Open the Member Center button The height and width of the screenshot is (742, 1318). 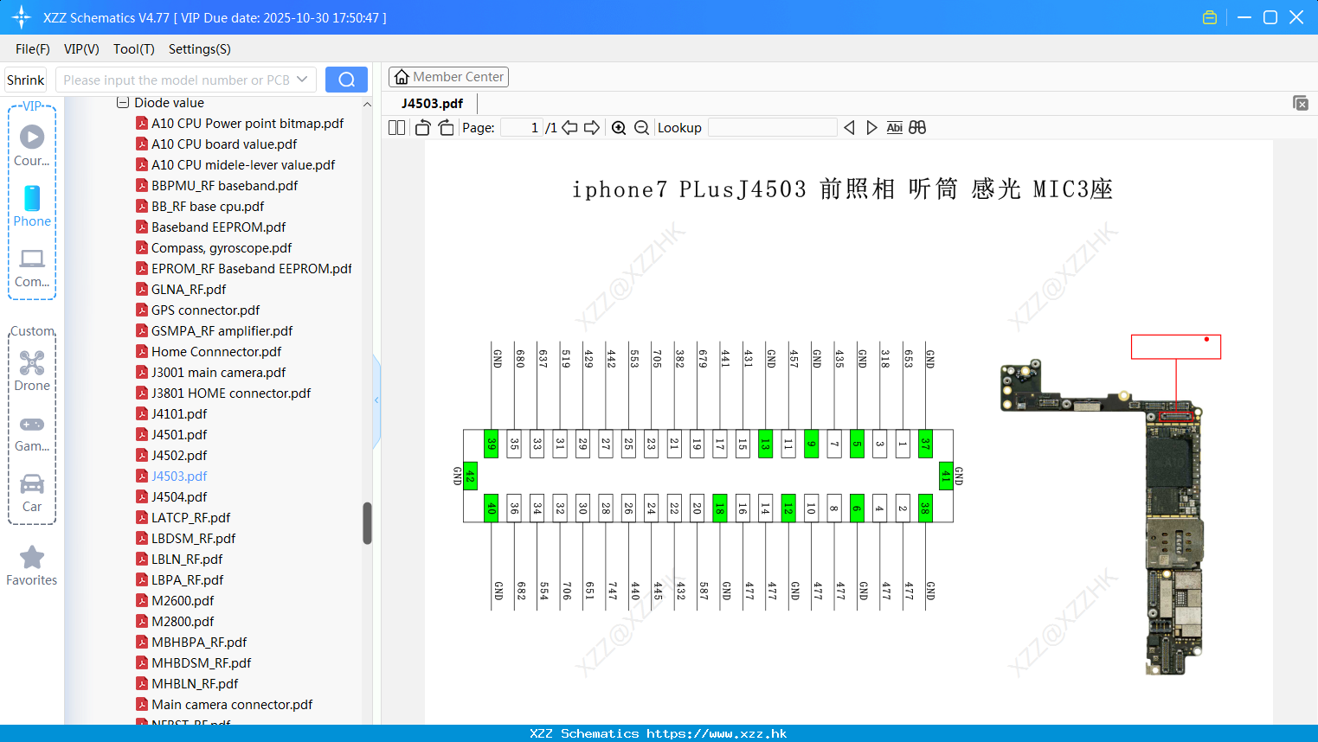(x=448, y=77)
